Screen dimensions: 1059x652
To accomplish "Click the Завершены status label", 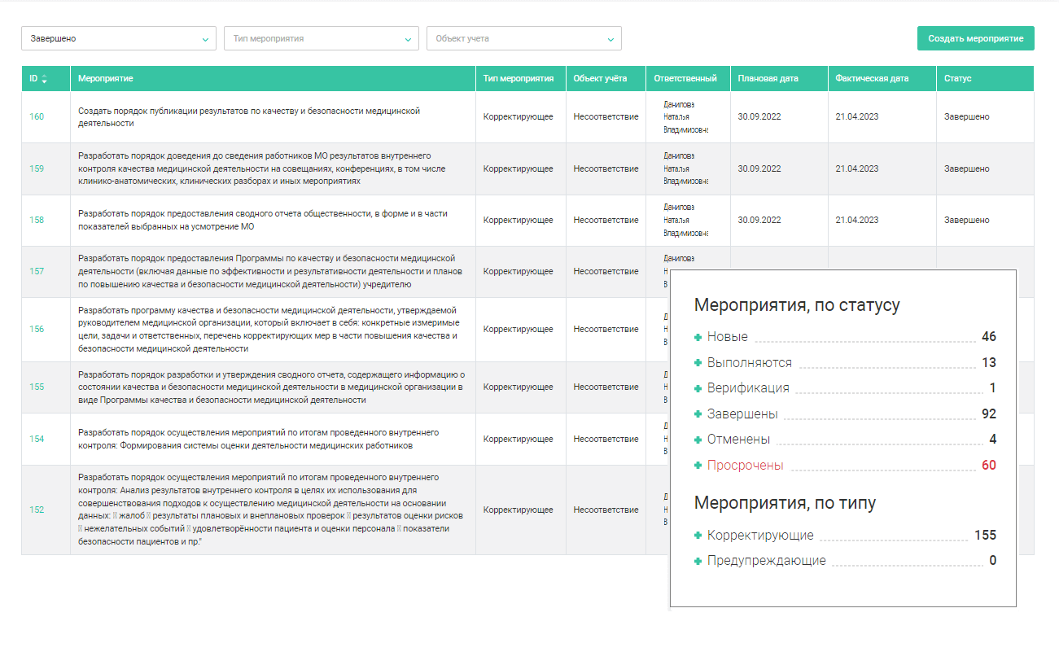I will [742, 414].
